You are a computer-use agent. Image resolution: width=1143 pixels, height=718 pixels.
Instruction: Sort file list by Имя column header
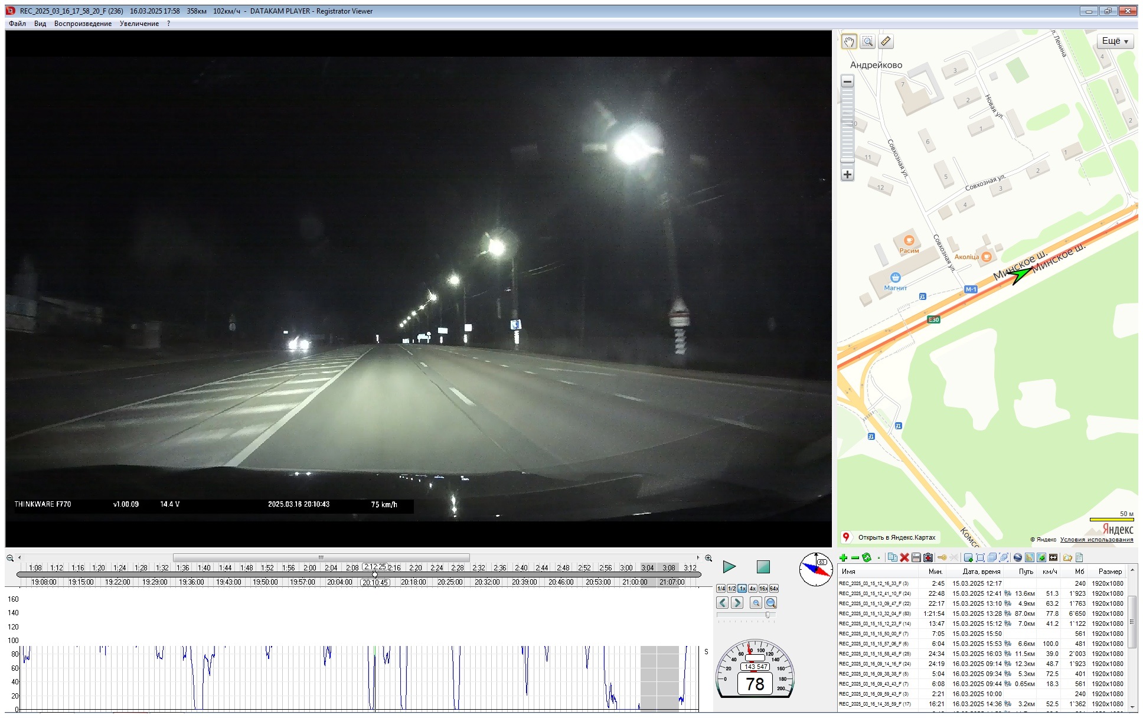coord(848,571)
